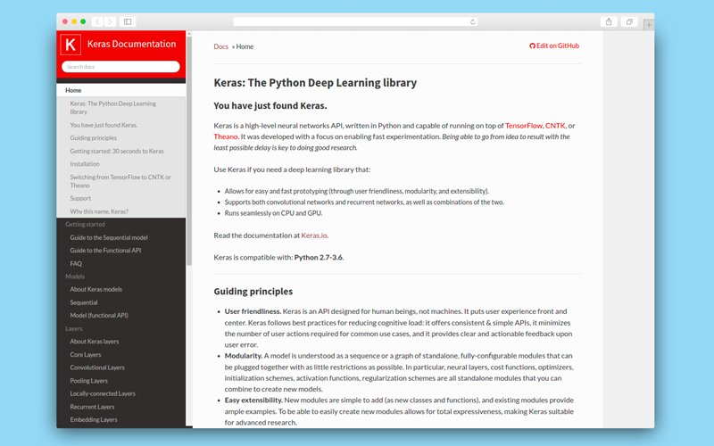Click the Home breadcrumb text
This screenshot has width=714, height=446.
click(245, 46)
